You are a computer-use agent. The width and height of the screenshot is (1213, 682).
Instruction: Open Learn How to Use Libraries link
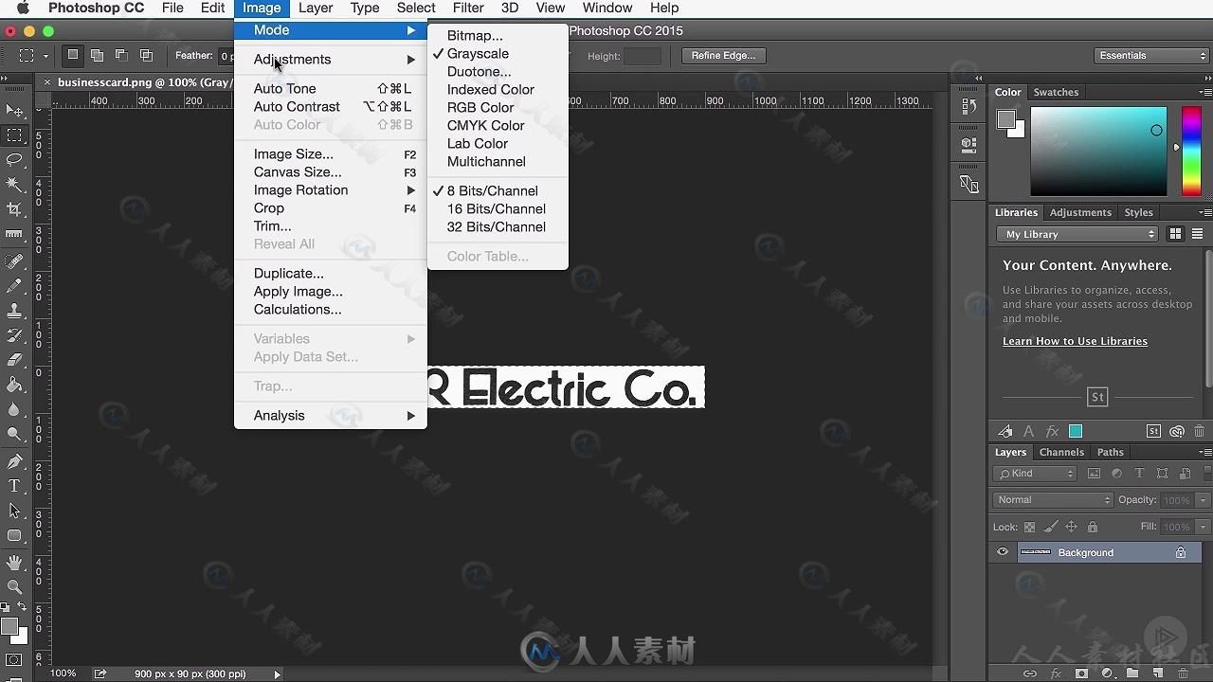point(1075,341)
